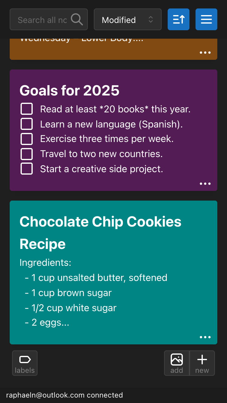
Task: Check 'Learn a new language (Spanish)' item
Action: 27,124
